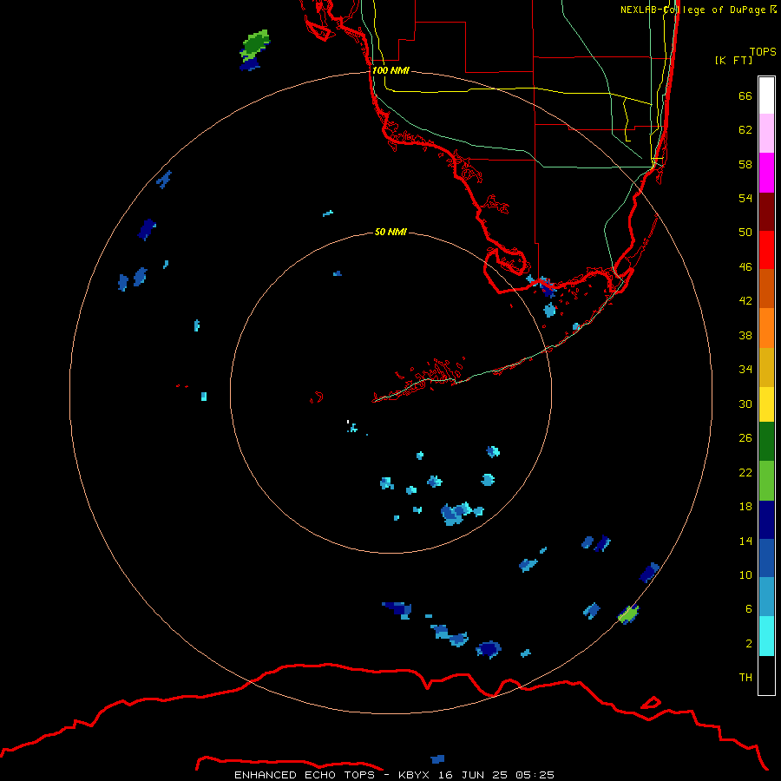This screenshot has width=781, height=781.
Task: Click the white swatch in the tops legend
Action: pyautogui.click(x=766, y=95)
